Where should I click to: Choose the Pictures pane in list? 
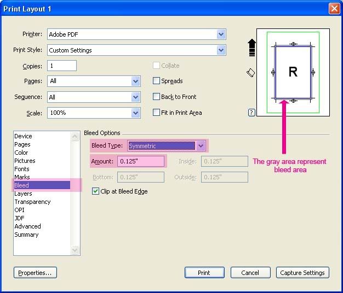tap(25, 161)
